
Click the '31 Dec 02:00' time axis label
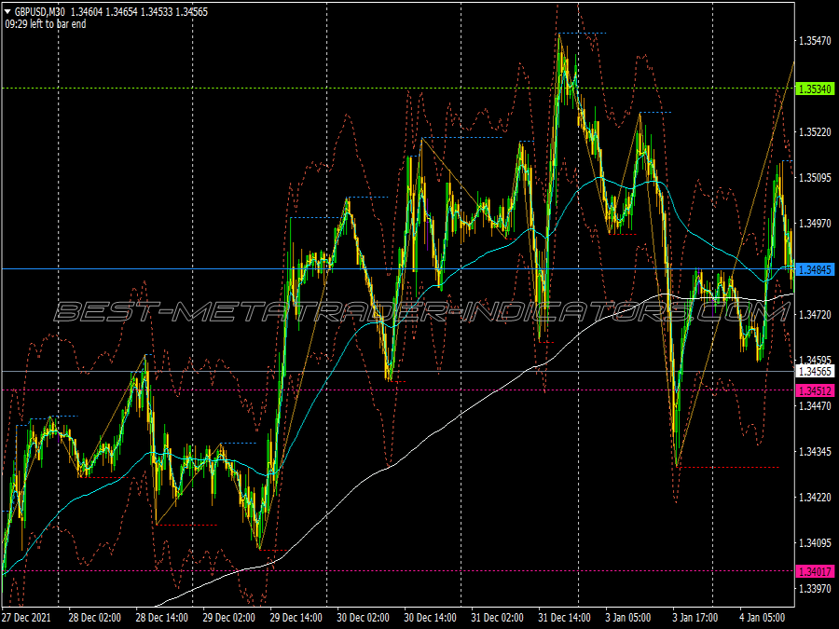tap(497, 618)
